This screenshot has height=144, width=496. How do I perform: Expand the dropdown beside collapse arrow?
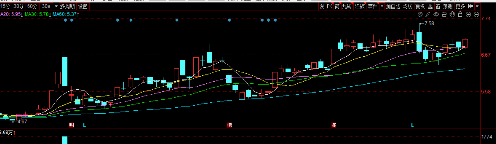[477, 6]
